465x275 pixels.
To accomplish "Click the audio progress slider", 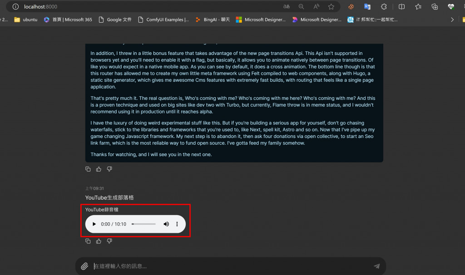I will 143,224.
